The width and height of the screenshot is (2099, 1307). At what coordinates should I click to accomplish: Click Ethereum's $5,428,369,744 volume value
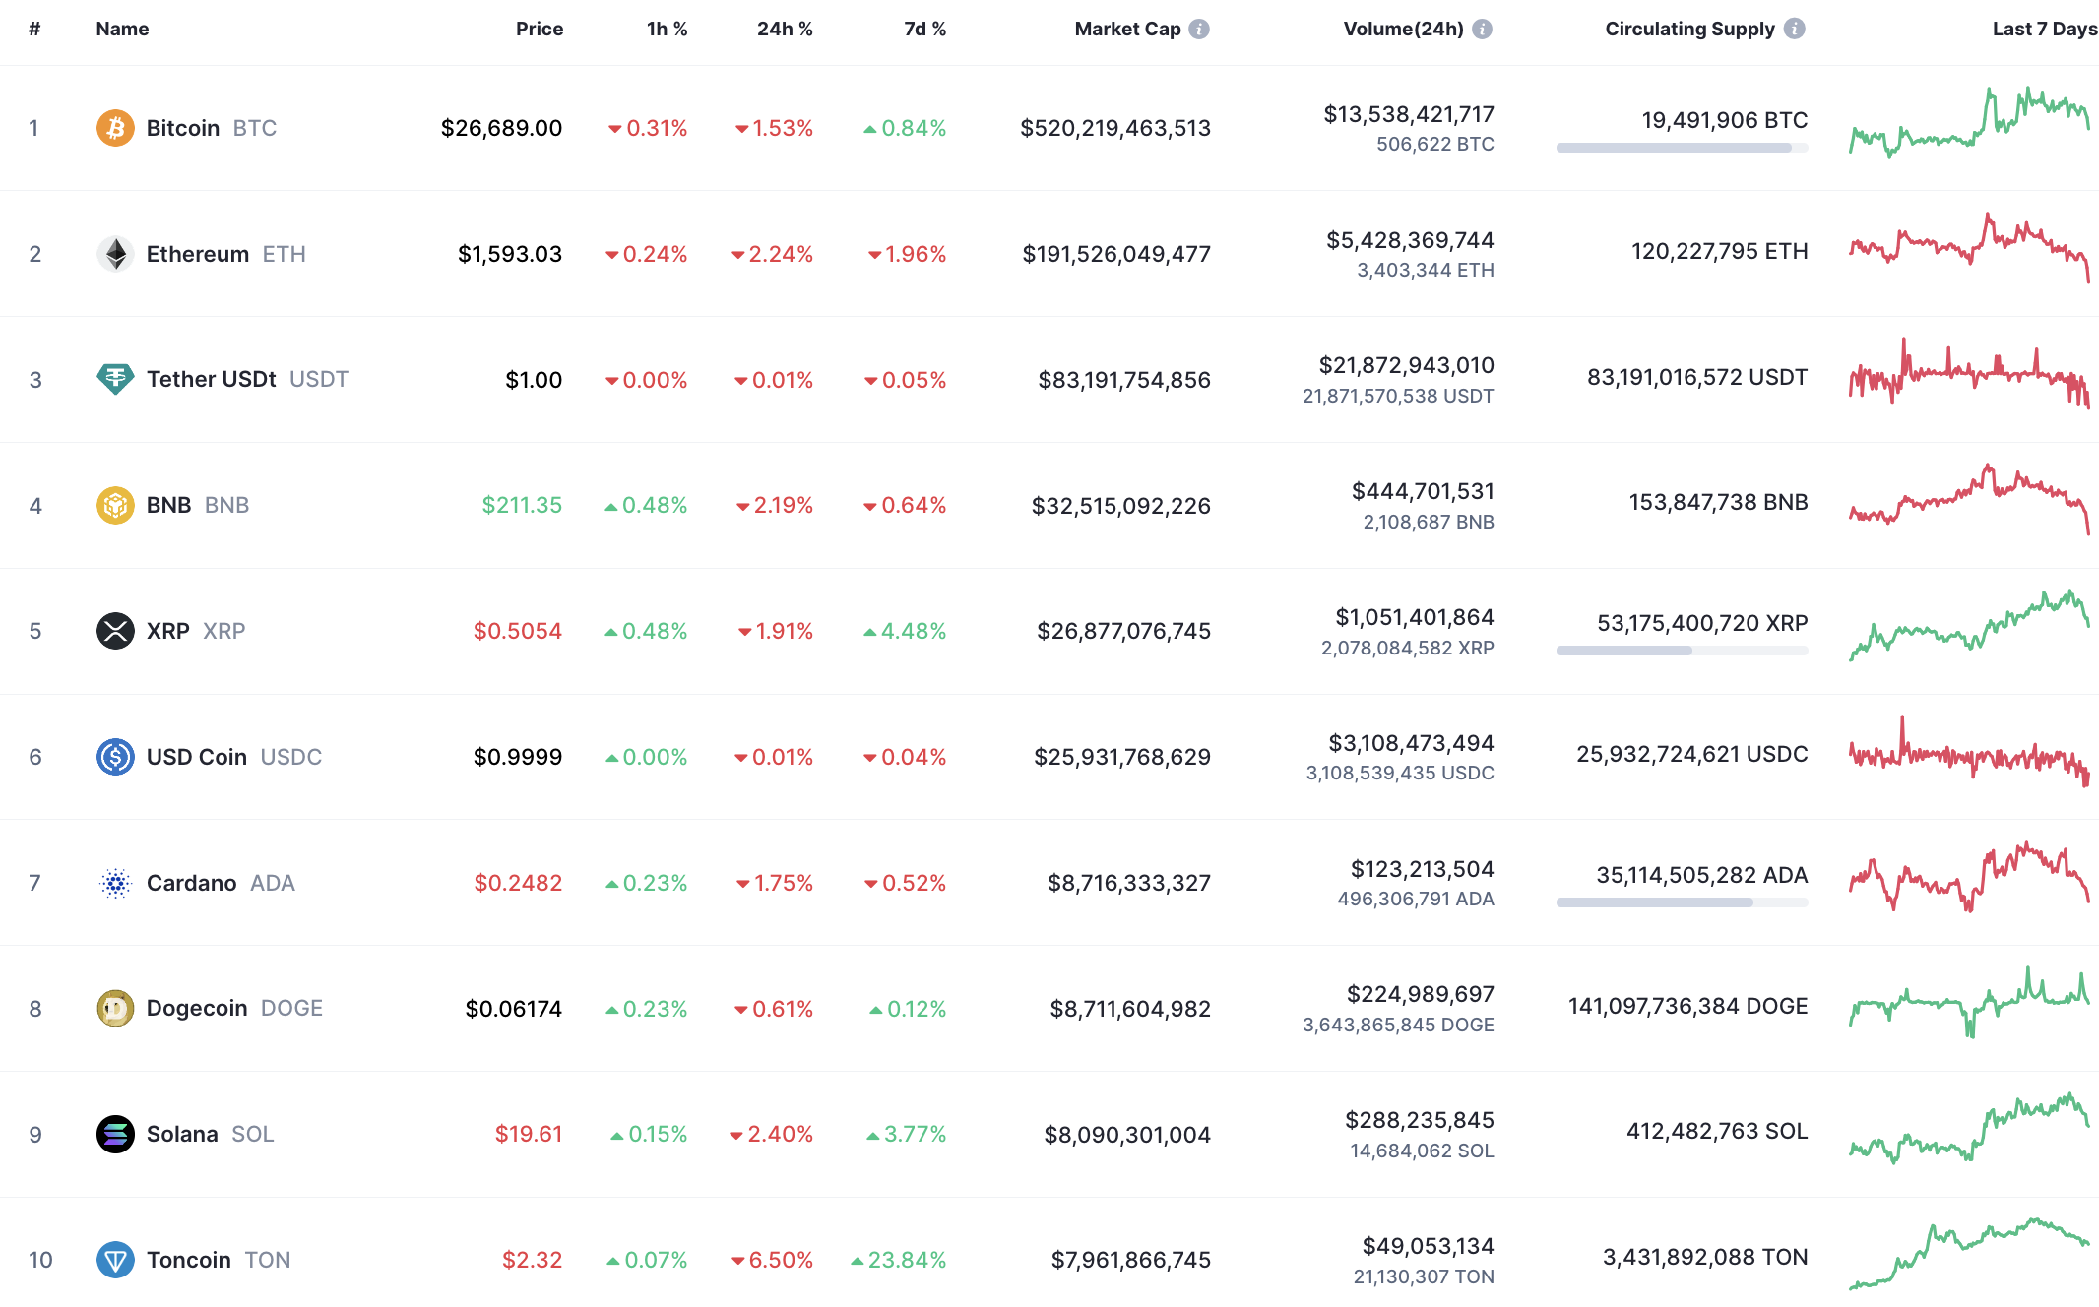[1410, 240]
